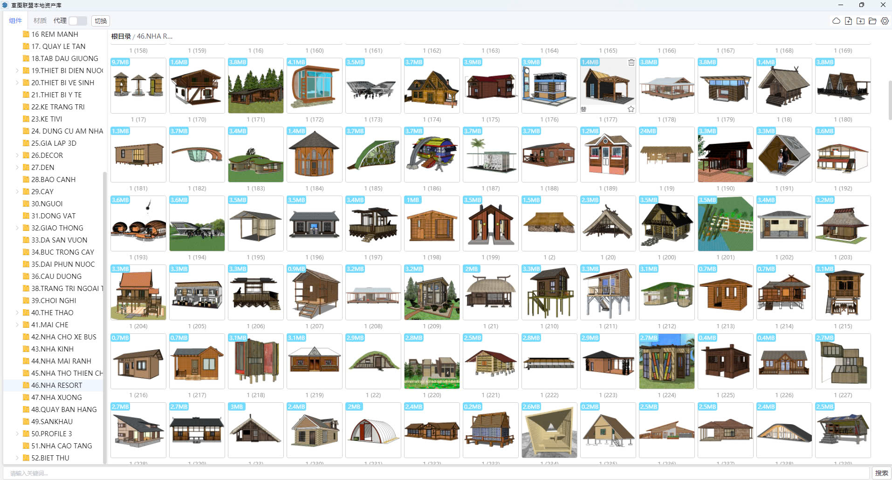Screen dimensions: 892x480
Task: Click the 根目录 breadcrumb link
Action: [121, 36]
